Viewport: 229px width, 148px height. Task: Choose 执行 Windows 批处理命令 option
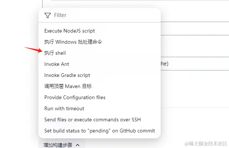tap(99, 42)
